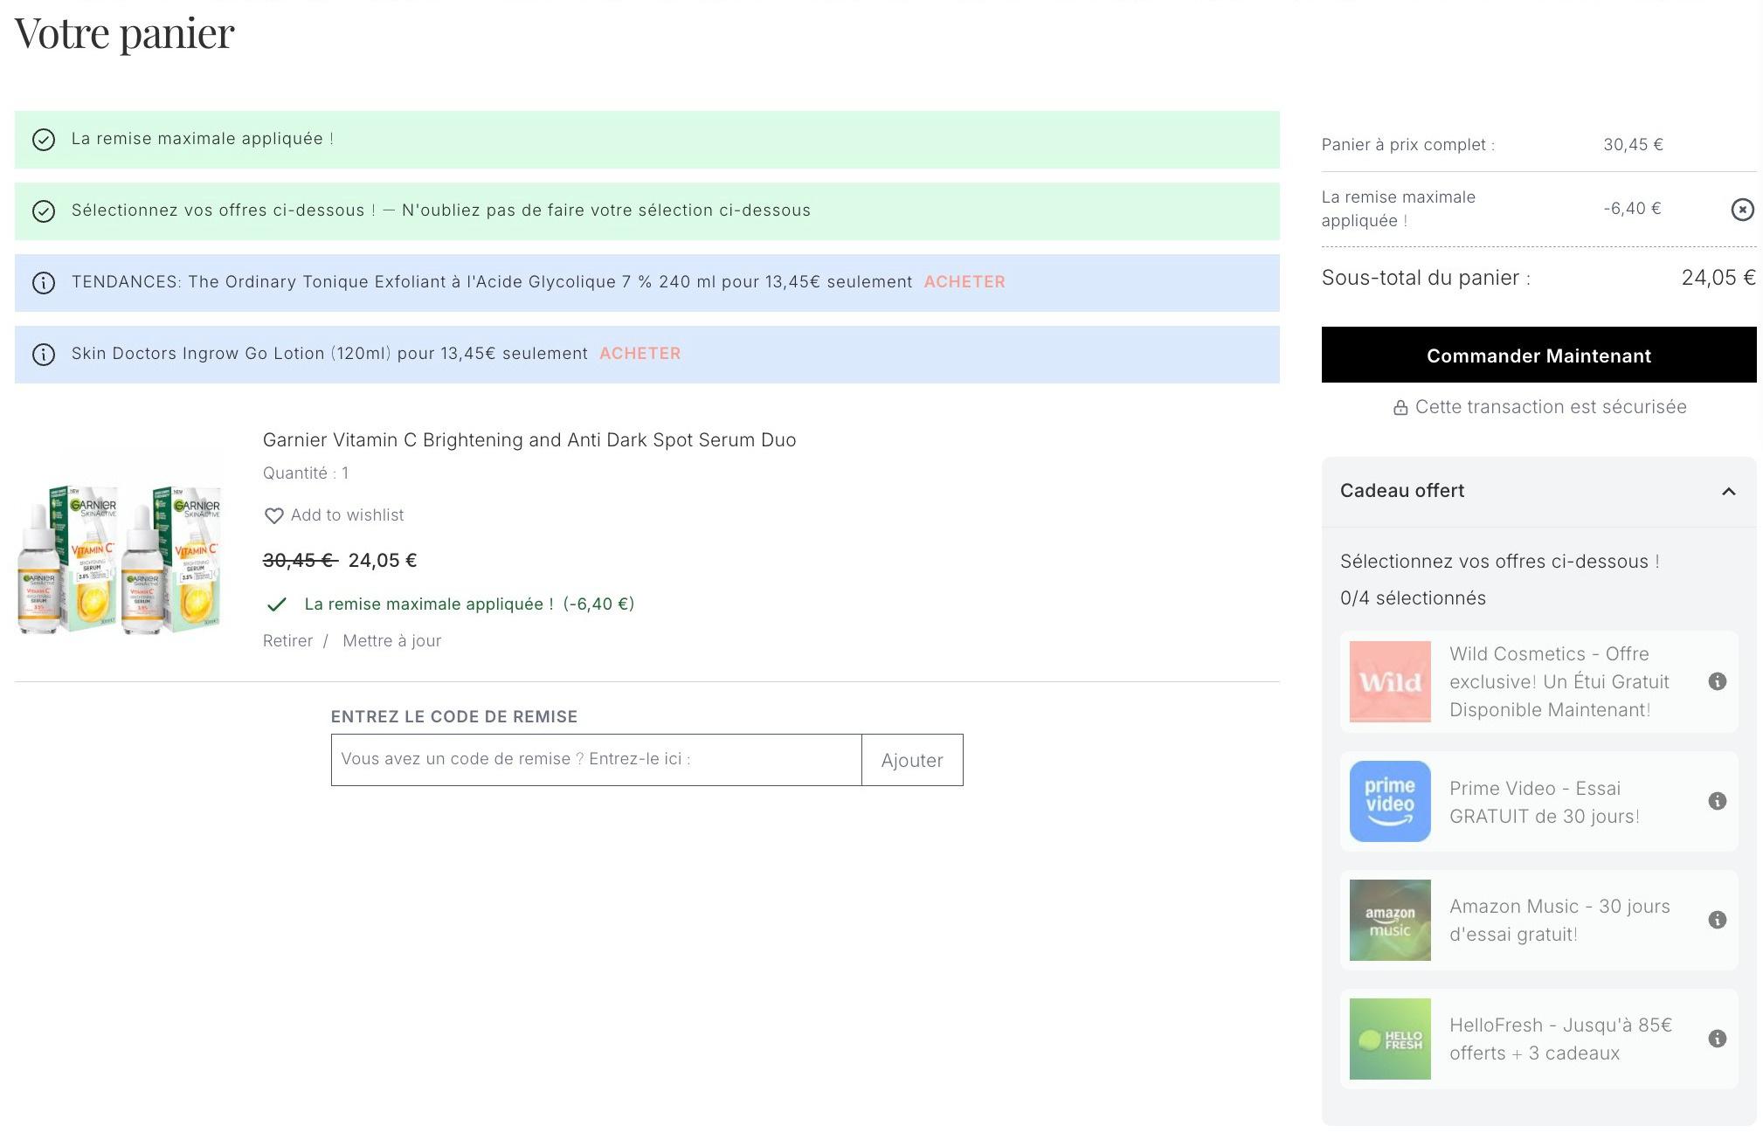1763x1146 pixels.
Task: Click the Cadeau offert heading
Action: click(1402, 491)
